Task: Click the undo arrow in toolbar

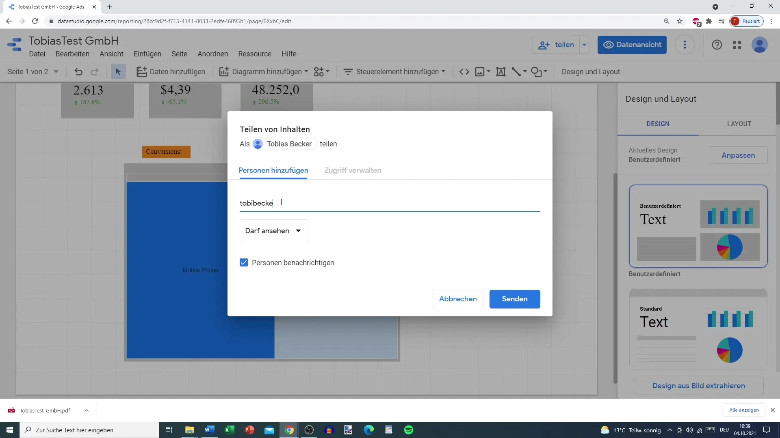Action: 78,72
